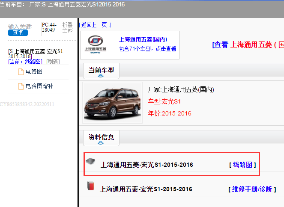Click the text 车型:宏光S1
This screenshot has width=284, height=207.
tap(164, 101)
